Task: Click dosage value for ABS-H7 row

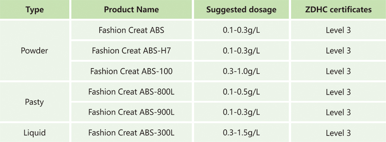Action: [x=241, y=51]
